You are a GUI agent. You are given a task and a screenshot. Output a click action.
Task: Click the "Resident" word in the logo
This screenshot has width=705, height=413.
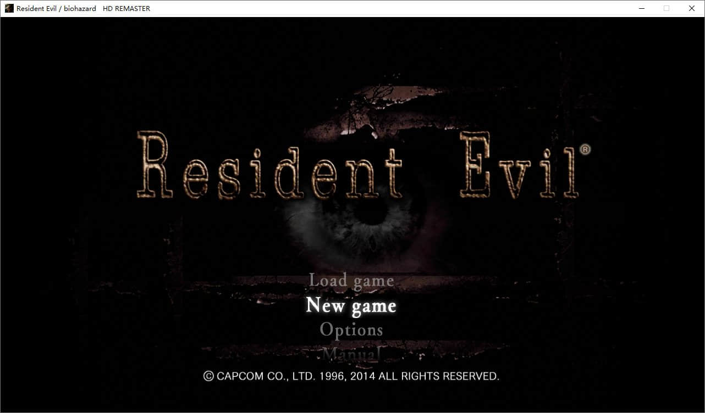(269, 166)
